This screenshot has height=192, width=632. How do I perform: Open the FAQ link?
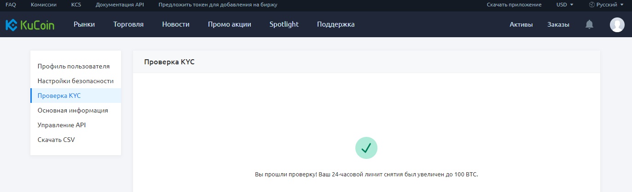pyautogui.click(x=11, y=5)
